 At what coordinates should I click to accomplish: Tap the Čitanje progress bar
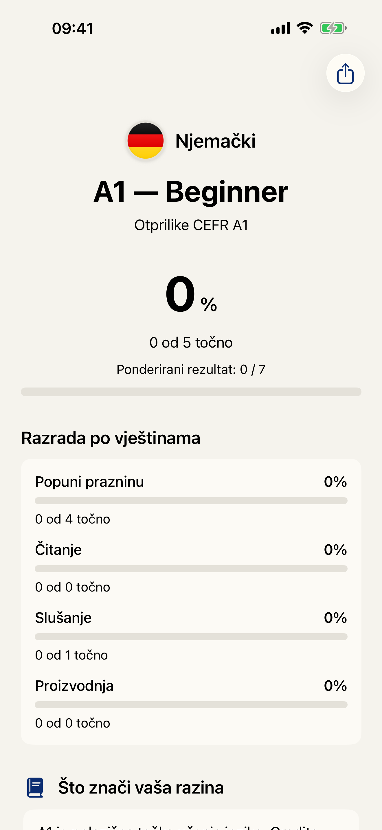coord(191,569)
